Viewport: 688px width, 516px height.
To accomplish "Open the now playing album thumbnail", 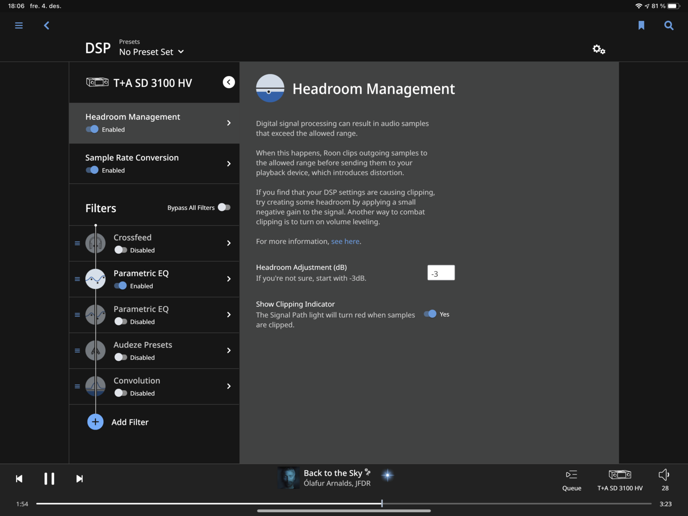I will [x=288, y=478].
